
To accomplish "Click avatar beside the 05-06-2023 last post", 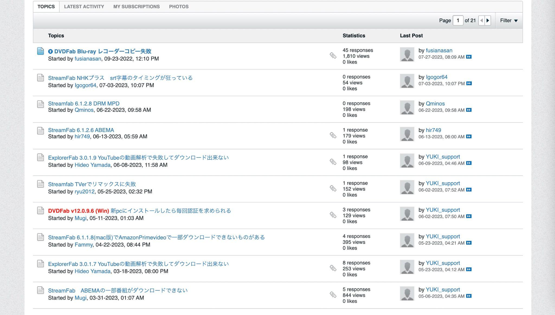I will tap(407, 293).
